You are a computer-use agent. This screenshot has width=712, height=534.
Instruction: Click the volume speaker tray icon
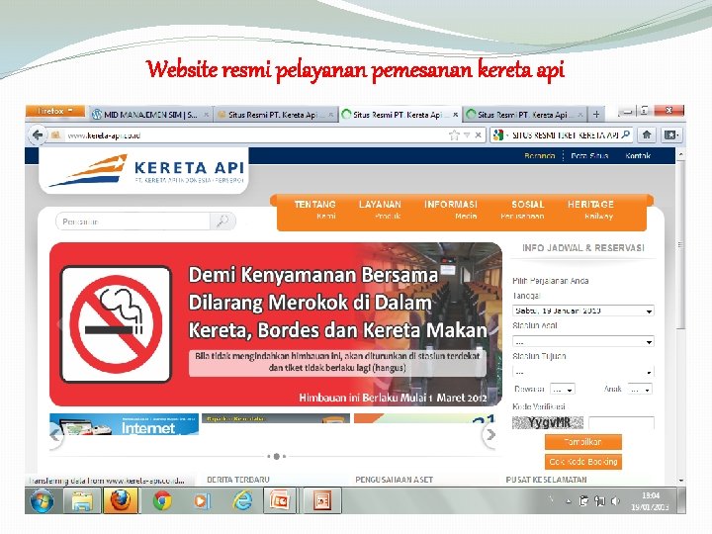click(x=615, y=500)
